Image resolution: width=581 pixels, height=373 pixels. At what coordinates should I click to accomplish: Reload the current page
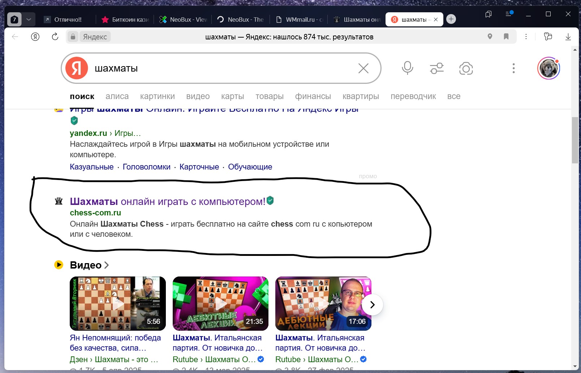[55, 37]
